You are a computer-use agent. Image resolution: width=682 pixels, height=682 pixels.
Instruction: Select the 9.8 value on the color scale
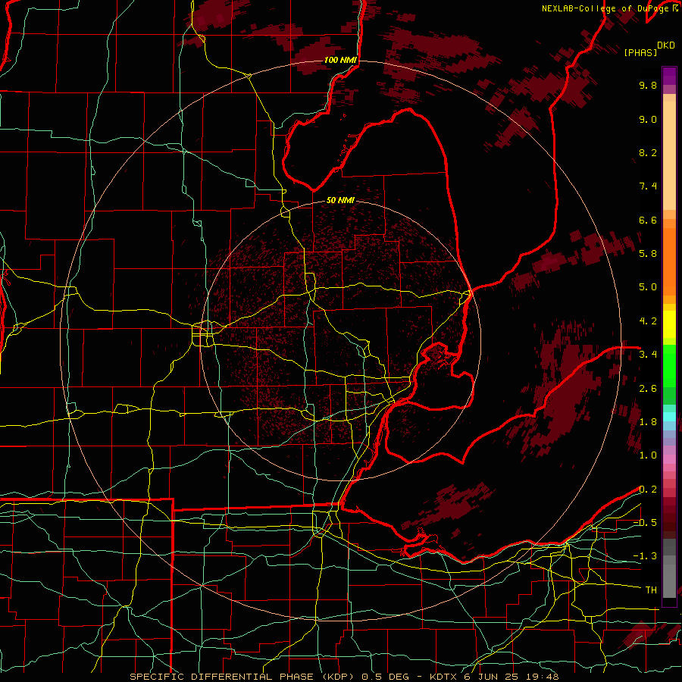pyautogui.click(x=648, y=85)
